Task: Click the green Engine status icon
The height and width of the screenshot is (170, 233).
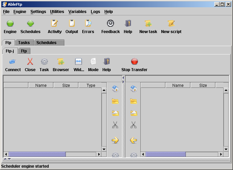Action: [x=10, y=23]
